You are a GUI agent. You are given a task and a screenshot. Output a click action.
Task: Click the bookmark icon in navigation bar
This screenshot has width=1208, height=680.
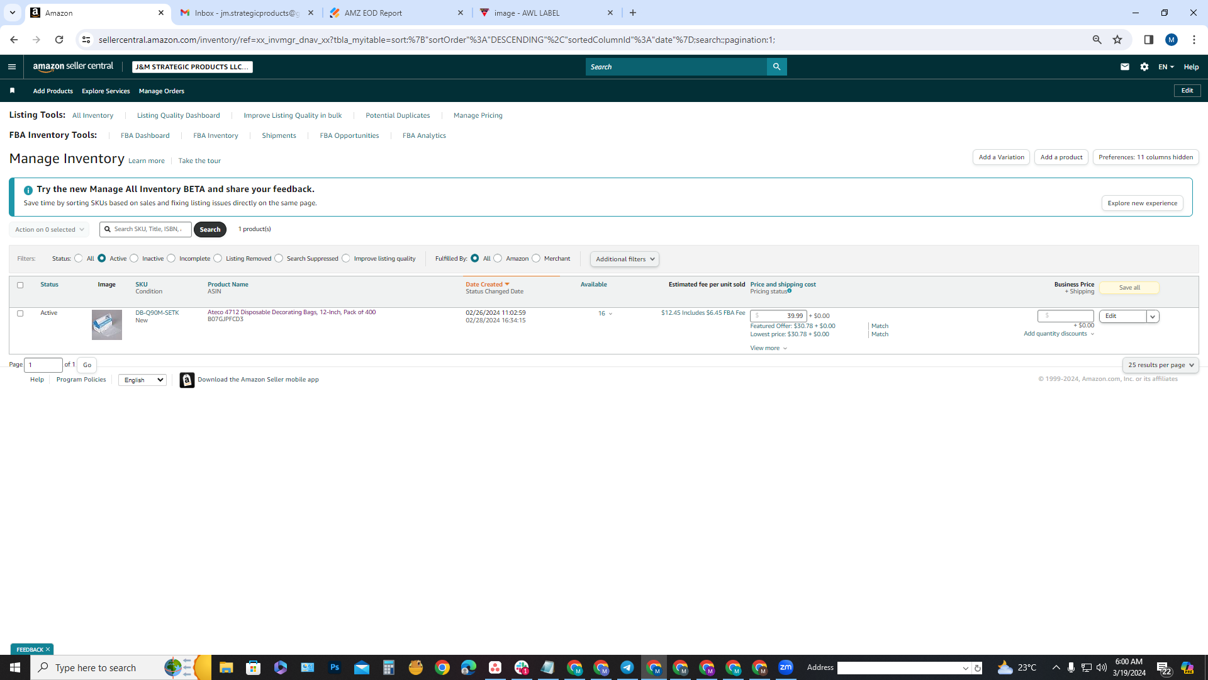click(x=12, y=91)
